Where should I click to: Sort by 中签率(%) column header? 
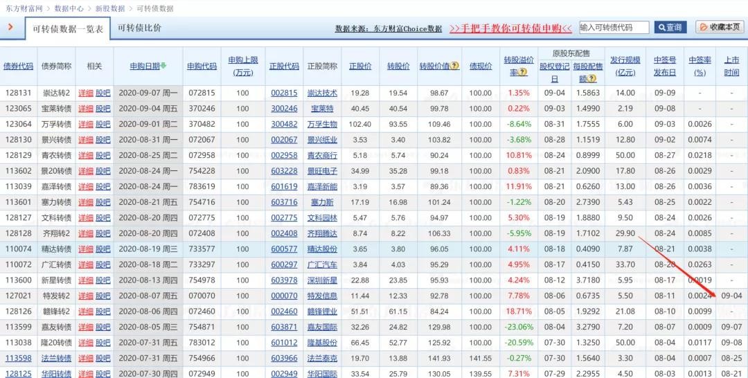[700, 66]
